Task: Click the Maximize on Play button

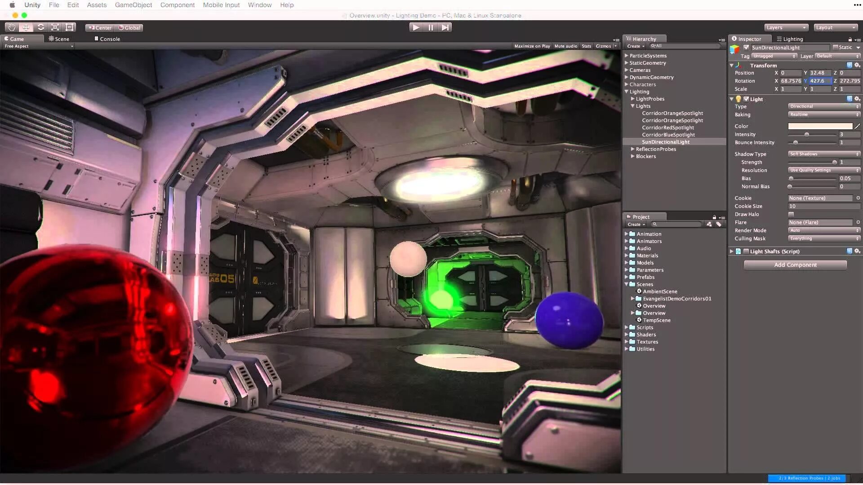Action: (532, 46)
